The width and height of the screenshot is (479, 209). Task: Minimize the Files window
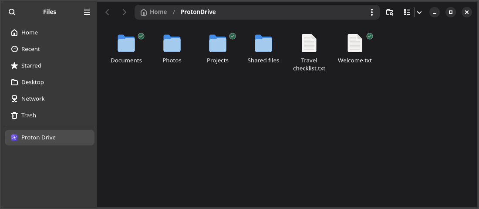(x=435, y=12)
